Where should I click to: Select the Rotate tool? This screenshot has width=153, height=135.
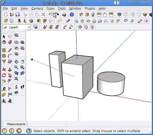pos(4,75)
